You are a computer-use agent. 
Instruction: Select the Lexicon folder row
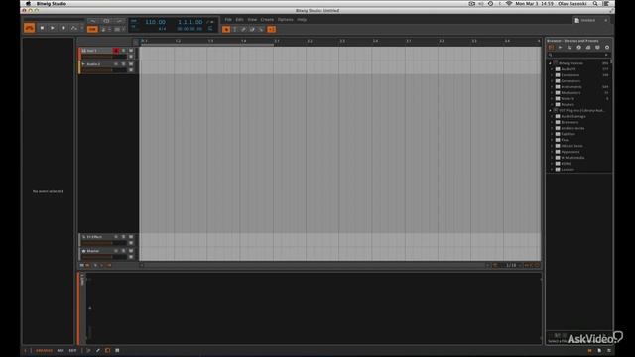click(x=578, y=170)
